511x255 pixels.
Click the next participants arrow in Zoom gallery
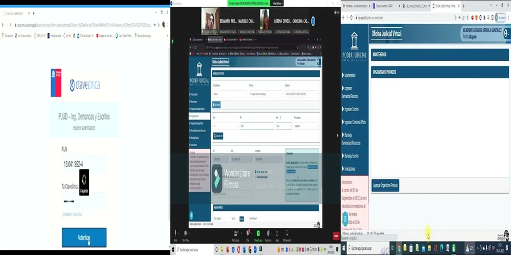313,21
